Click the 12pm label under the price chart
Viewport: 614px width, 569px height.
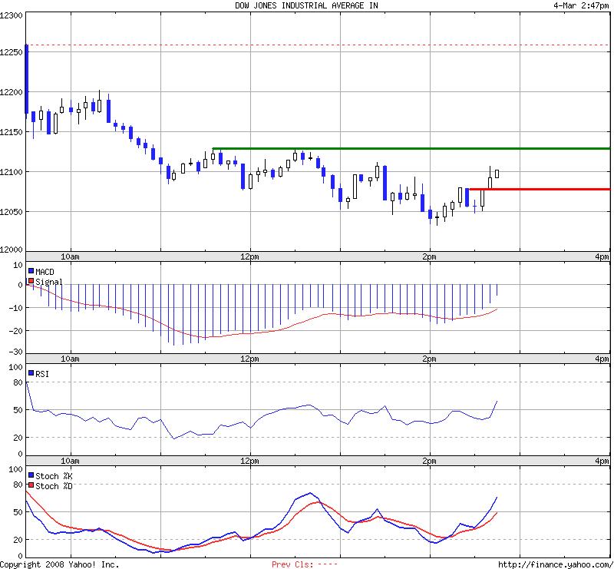pyautogui.click(x=249, y=256)
